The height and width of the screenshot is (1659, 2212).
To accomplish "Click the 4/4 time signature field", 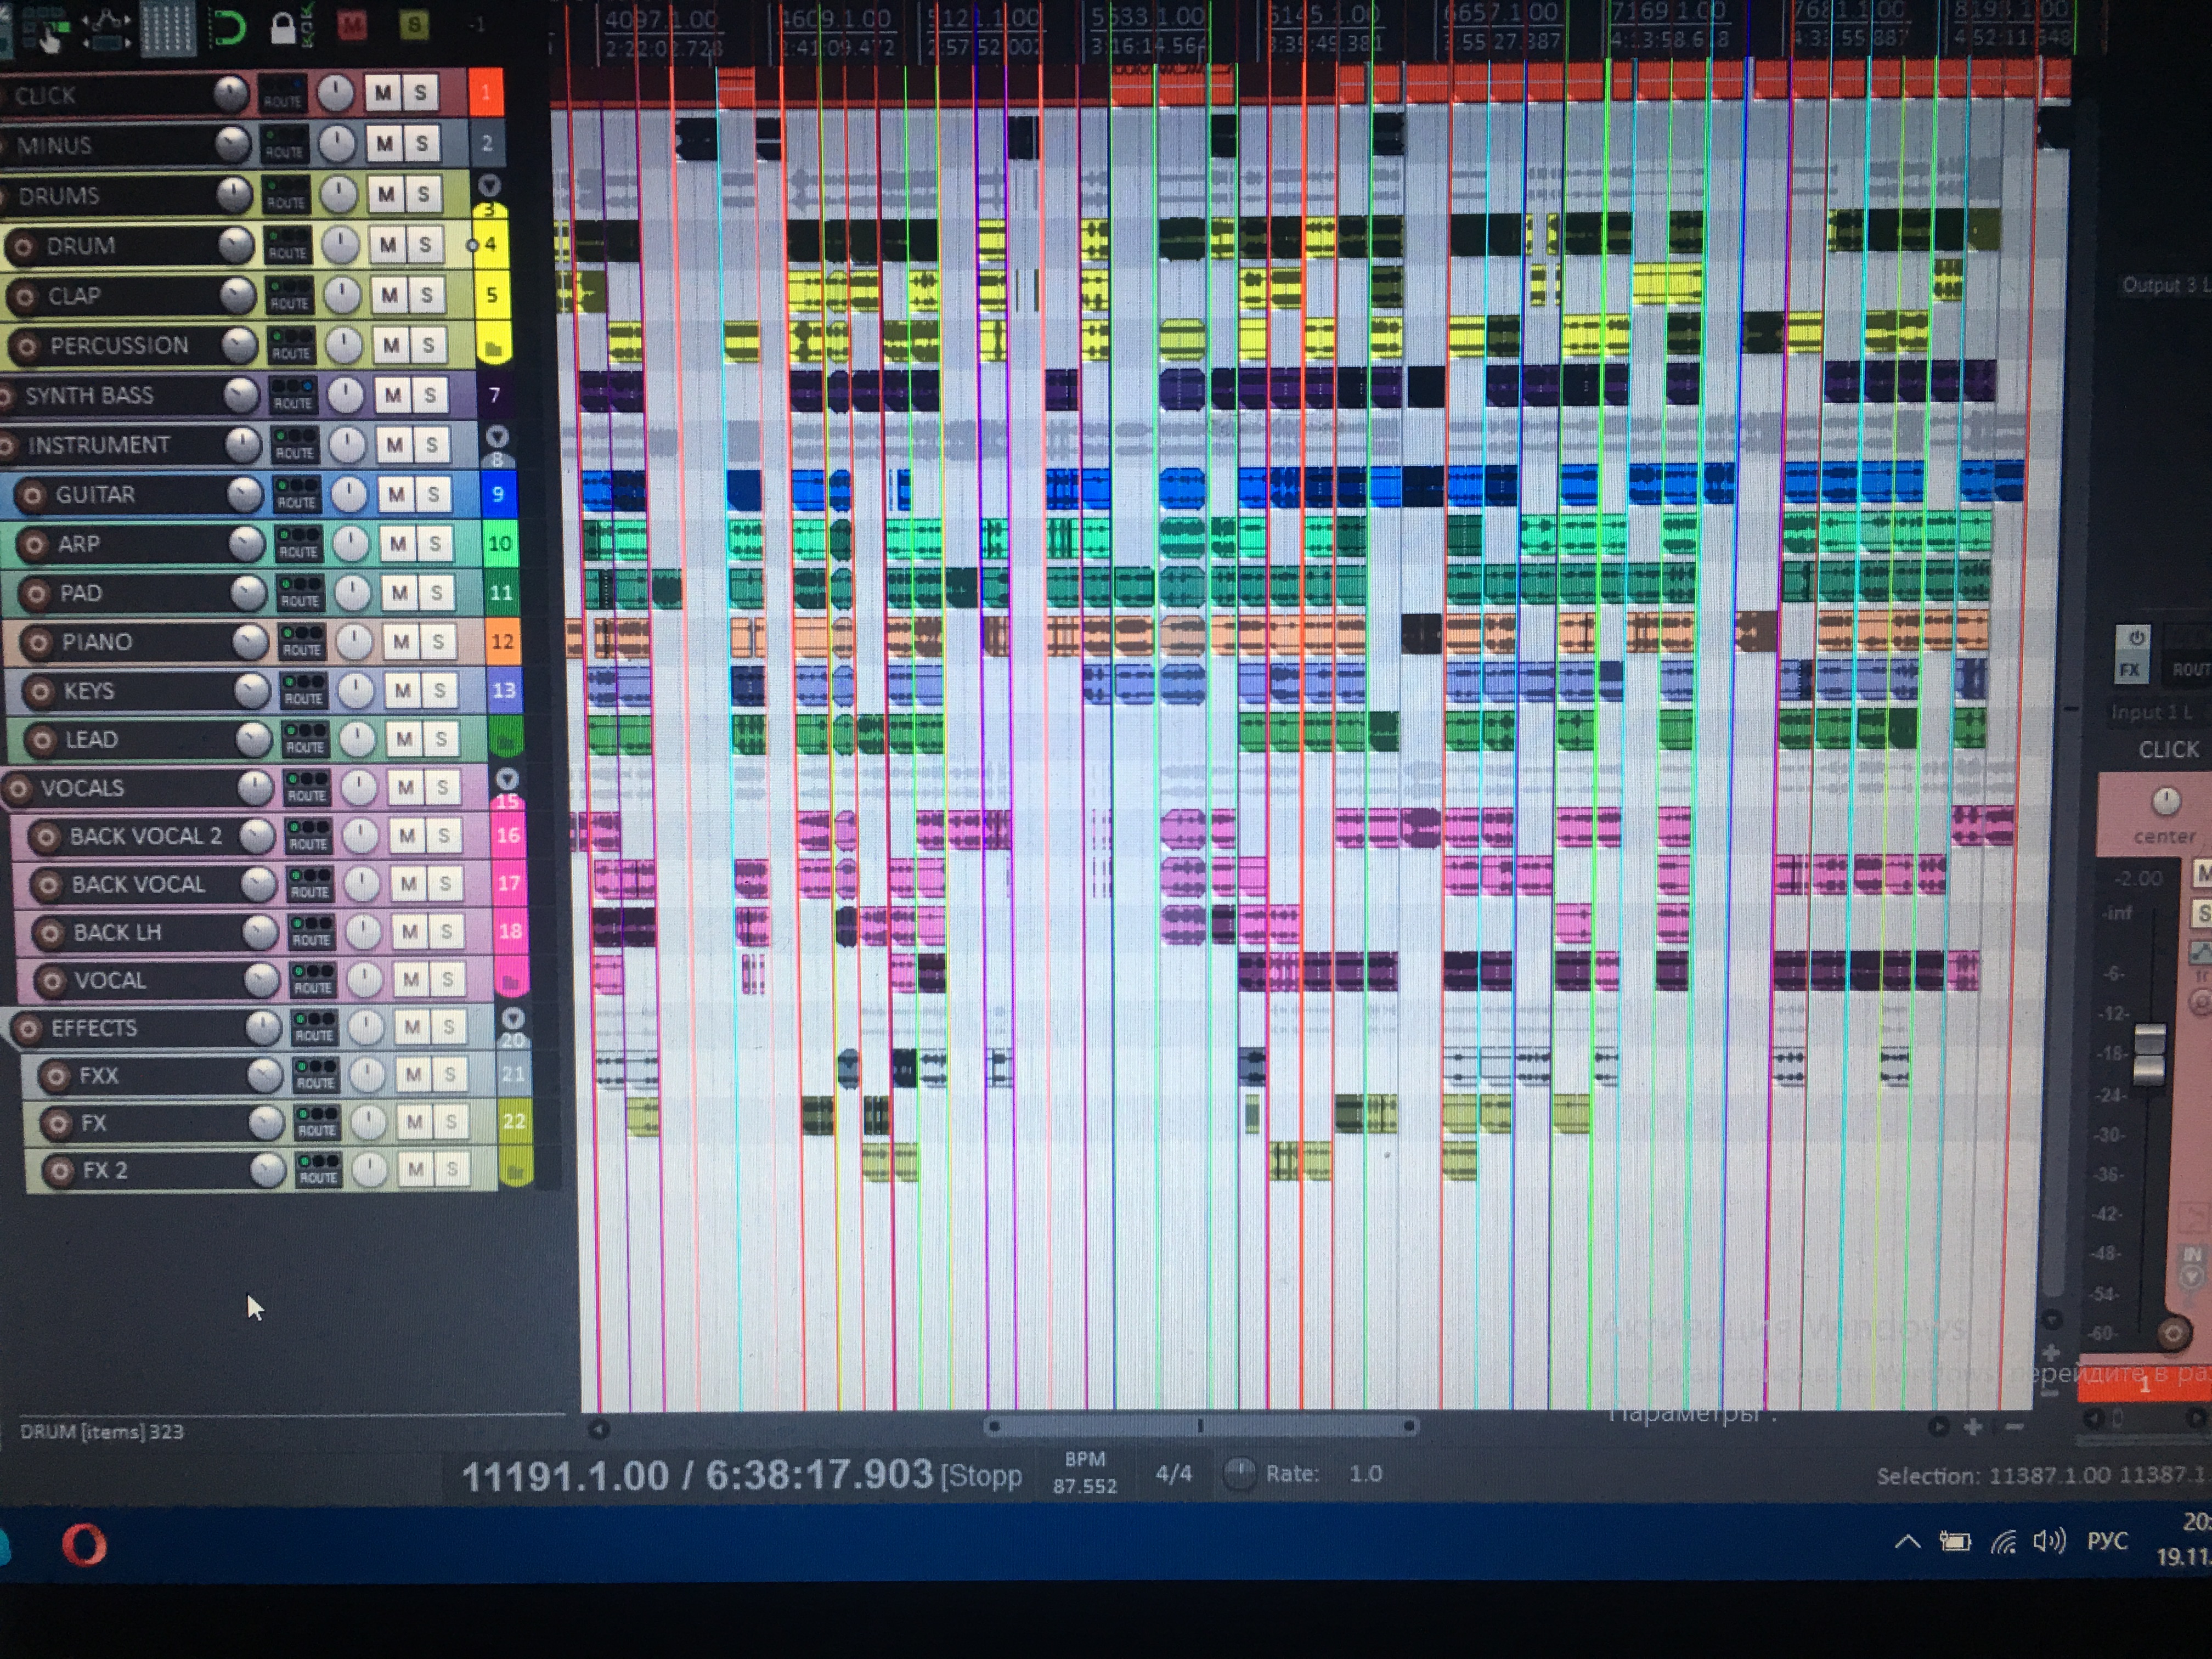I will click(1173, 1473).
